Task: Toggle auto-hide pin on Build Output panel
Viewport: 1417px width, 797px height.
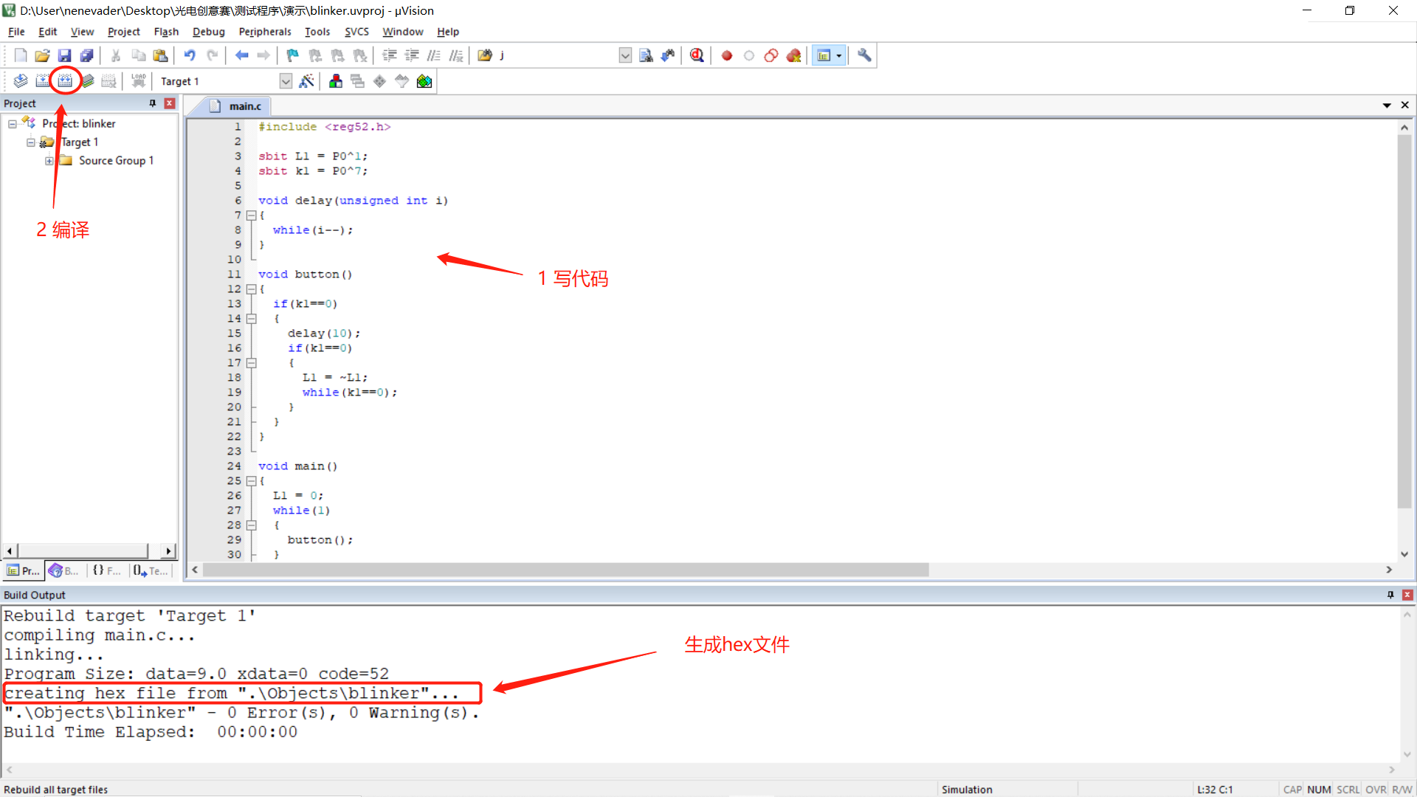Action: (1390, 595)
